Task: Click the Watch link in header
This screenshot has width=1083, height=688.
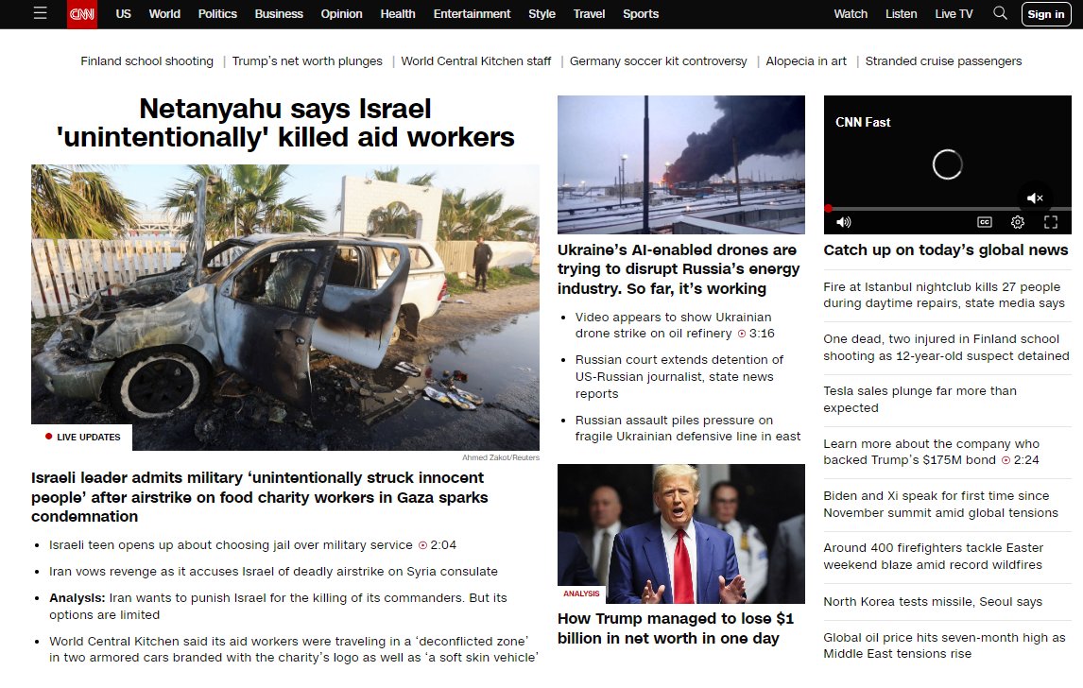Action: click(851, 14)
